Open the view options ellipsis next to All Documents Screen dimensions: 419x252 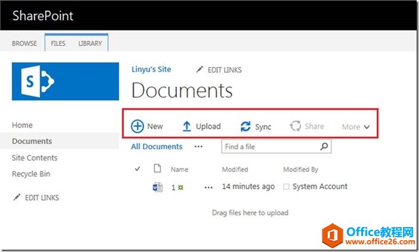pyautogui.click(x=199, y=146)
